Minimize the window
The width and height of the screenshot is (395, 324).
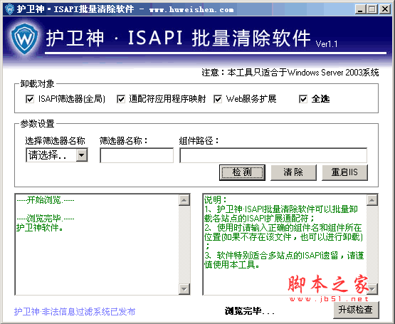[361, 9]
